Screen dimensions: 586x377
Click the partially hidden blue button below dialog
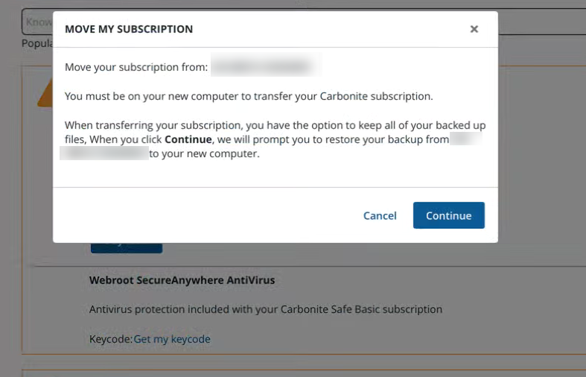click(x=126, y=247)
